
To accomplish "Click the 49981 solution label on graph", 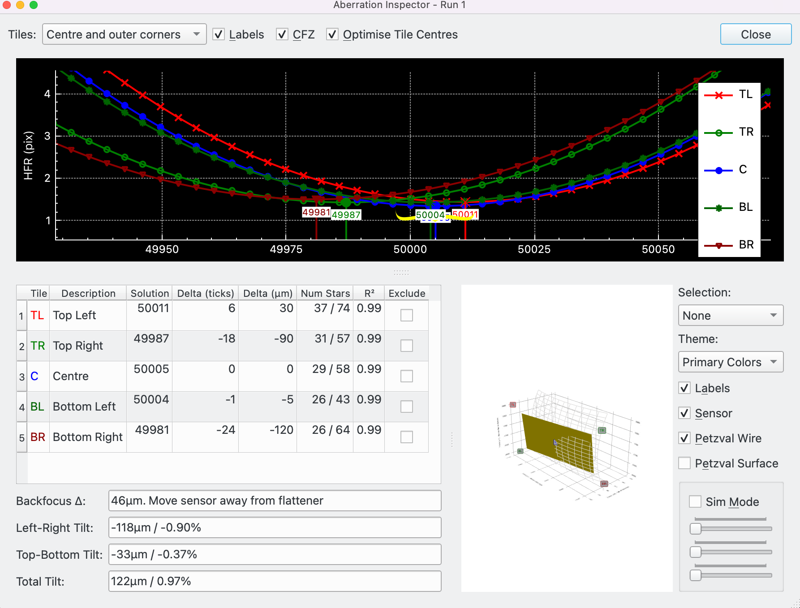I will tap(316, 212).
